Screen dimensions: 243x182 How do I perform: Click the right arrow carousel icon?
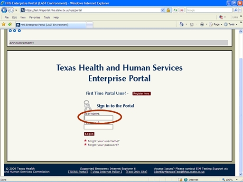[19, 31]
